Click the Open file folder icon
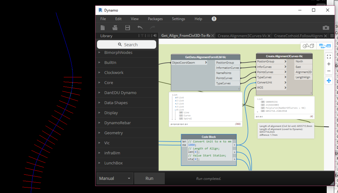The width and height of the screenshot is (338, 193). pyautogui.click(x=115, y=27)
